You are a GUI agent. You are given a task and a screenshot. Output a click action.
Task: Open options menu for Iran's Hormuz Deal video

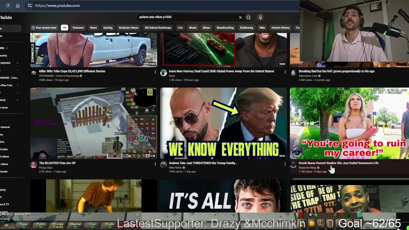285,72
